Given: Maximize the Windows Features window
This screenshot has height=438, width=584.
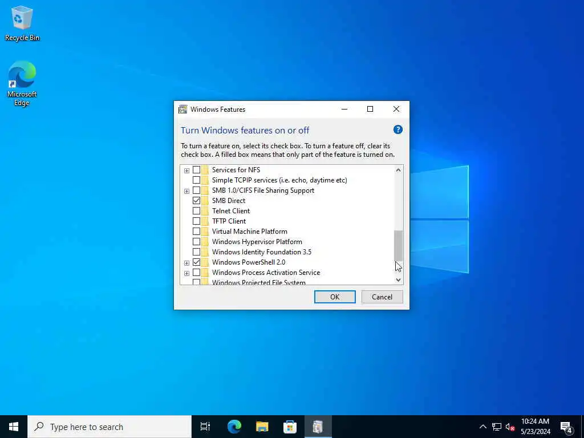Looking at the screenshot, I should coord(370,109).
